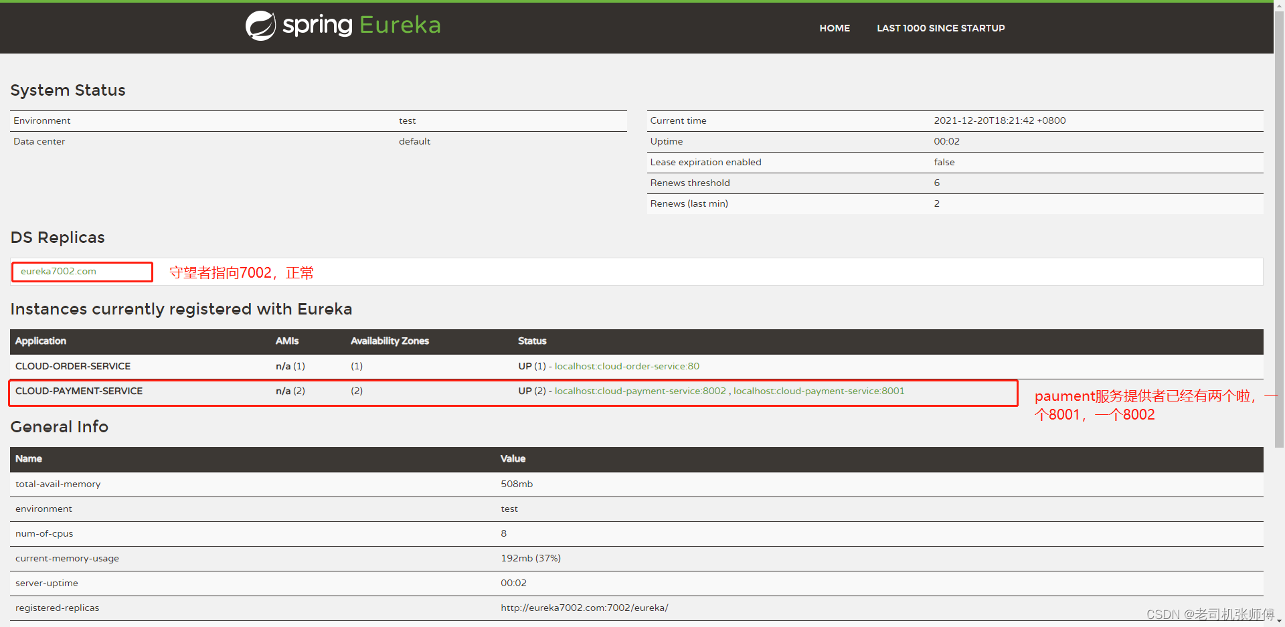Click the scrollbar up arrow
Screen dimensions: 1285x627
[1279, 5]
